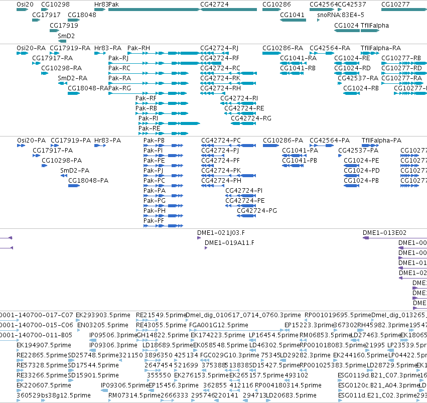427x403 pixels.
Task: Open the CG42724-RG transcript
Action: tap(244, 123)
